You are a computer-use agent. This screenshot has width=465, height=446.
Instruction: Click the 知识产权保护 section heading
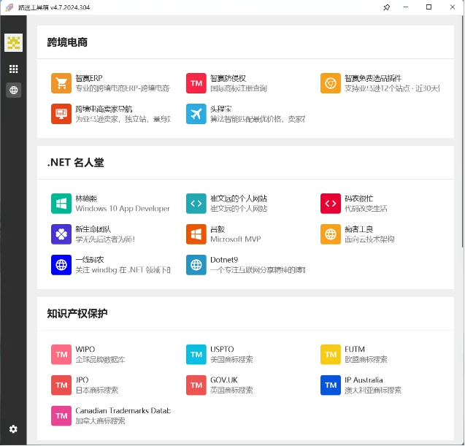pos(77,313)
